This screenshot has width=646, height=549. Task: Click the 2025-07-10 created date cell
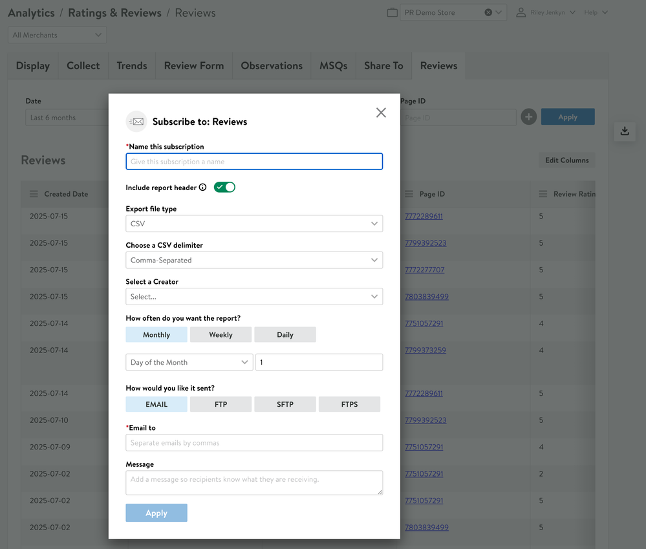49,420
